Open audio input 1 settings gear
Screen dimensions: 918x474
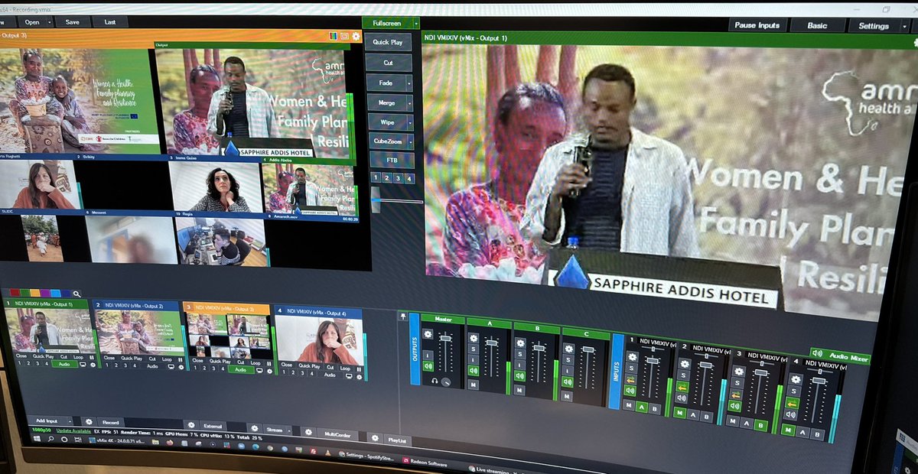click(x=632, y=356)
